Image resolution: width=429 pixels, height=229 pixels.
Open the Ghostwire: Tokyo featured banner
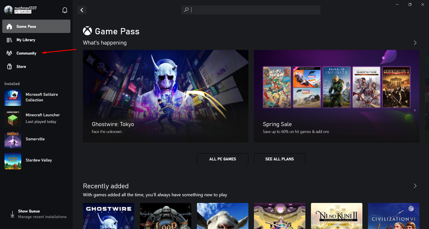point(165,96)
